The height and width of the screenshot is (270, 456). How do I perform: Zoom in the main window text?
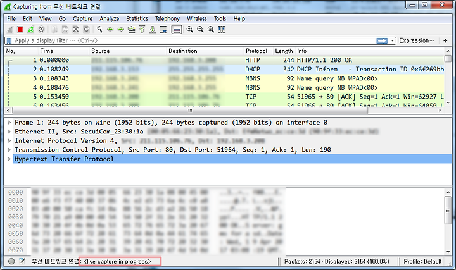189,29
